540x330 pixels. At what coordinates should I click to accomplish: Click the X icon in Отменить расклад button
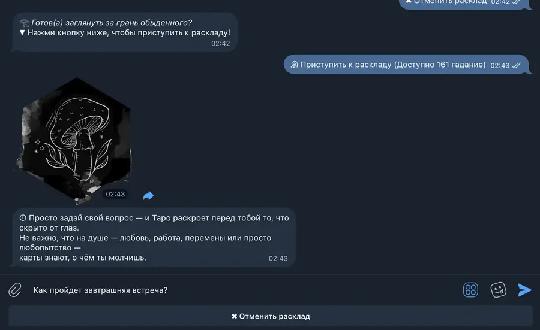pyautogui.click(x=234, y=316)
